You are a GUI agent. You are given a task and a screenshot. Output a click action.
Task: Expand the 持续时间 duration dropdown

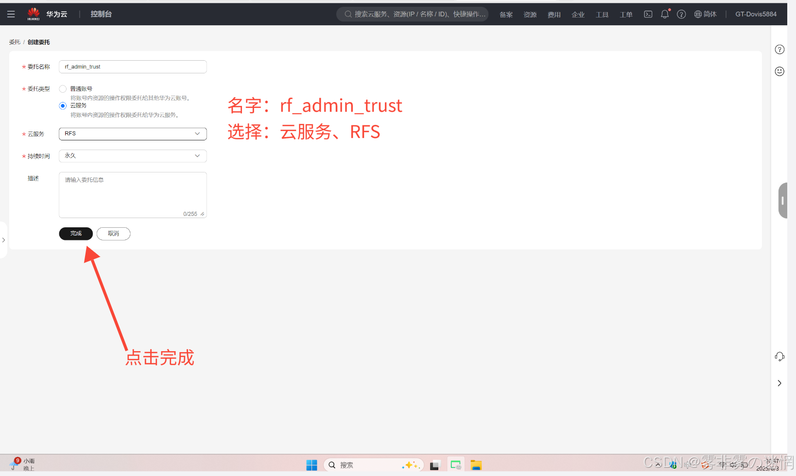click(133, 156)
